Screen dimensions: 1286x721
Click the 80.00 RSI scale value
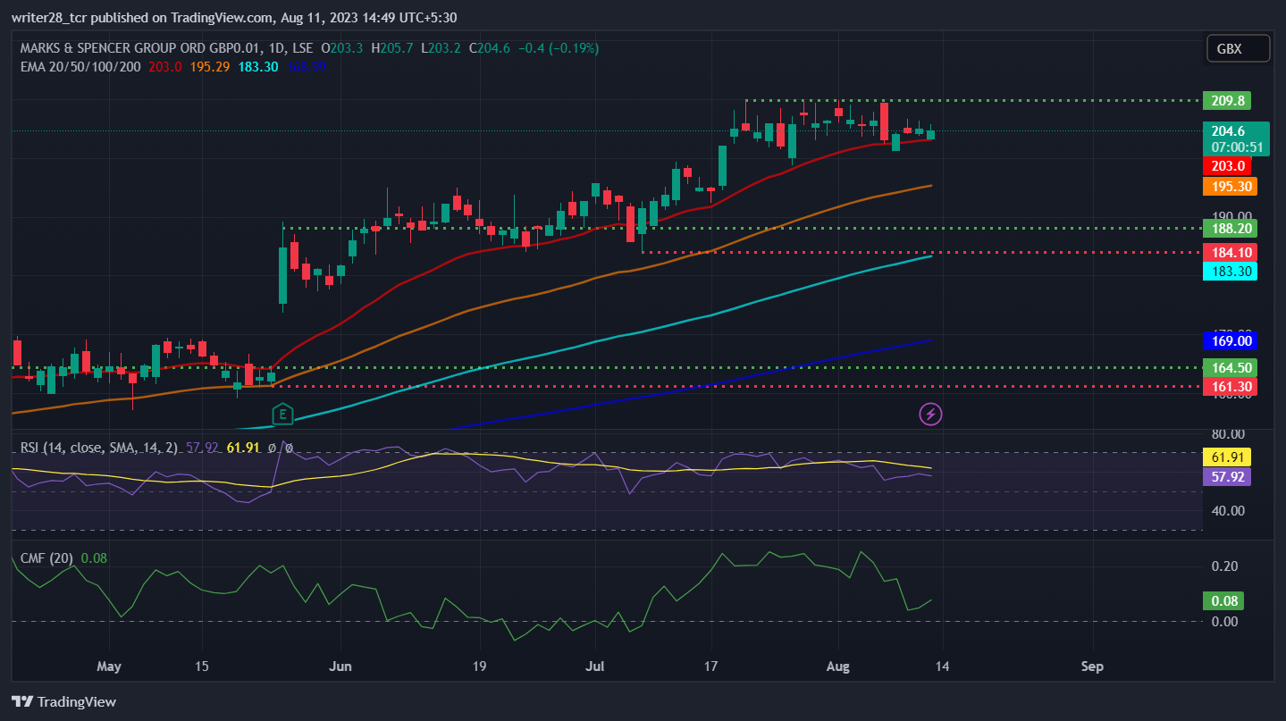tap(1228, 435)
